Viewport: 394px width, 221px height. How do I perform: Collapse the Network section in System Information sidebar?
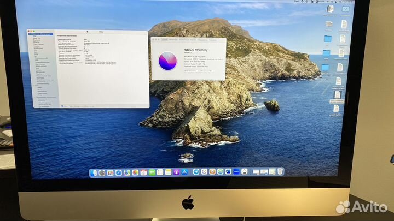[34, 86]
